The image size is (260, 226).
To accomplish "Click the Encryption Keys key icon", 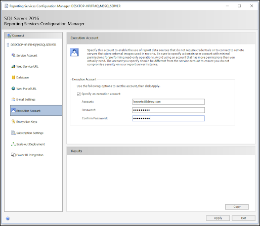I will click(13, 121).
